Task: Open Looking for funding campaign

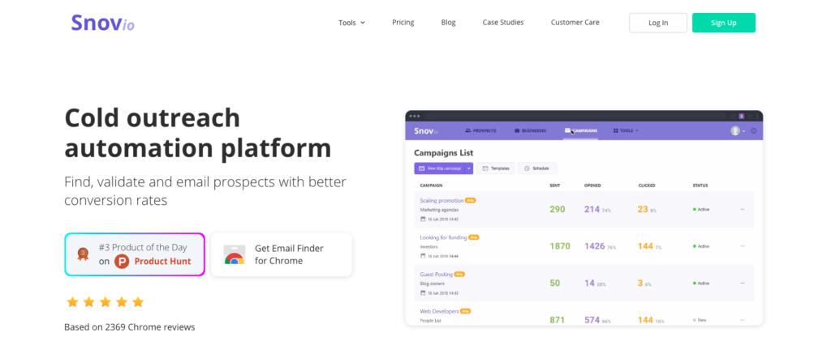Action: [x=444, y=237]
